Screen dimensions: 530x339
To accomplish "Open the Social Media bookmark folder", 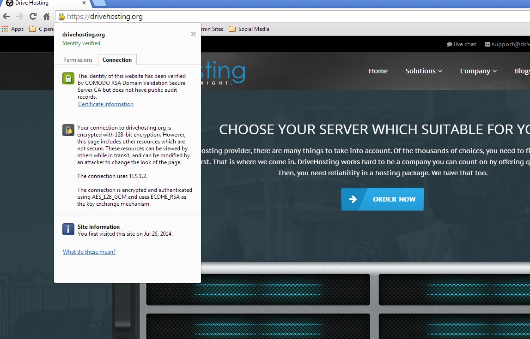I will [x=249, y=29].
